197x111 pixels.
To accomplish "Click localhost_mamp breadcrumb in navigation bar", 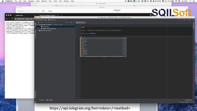I will (x=41, y=20).
